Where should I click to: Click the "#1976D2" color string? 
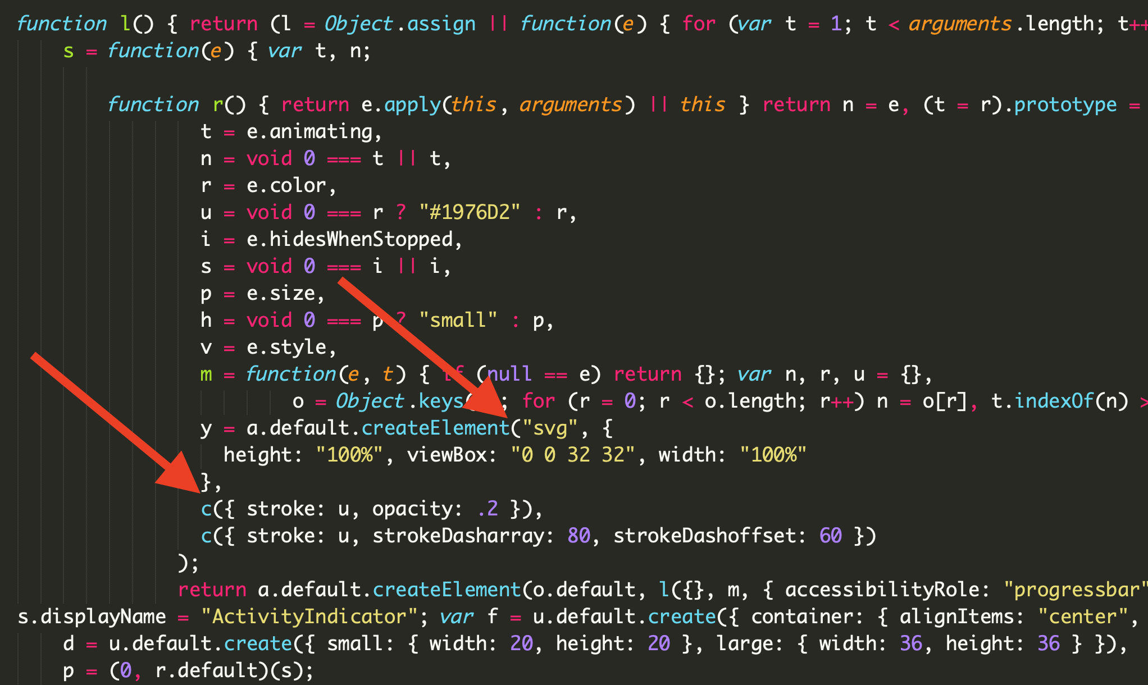pyautogui.click(x=470, y=212)
